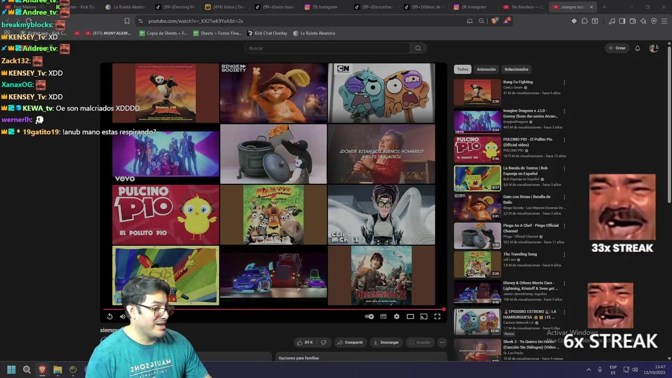This screenshot has width=672, height=378.
Task: Toggle the autoplay switch in the player
Action: [x=369, y=317]
